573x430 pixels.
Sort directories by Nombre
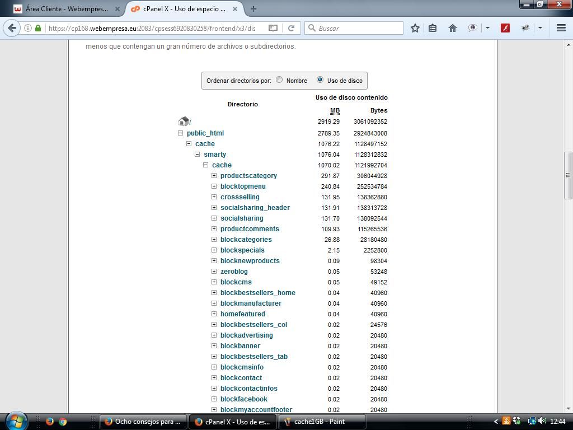tap(279, 80)
